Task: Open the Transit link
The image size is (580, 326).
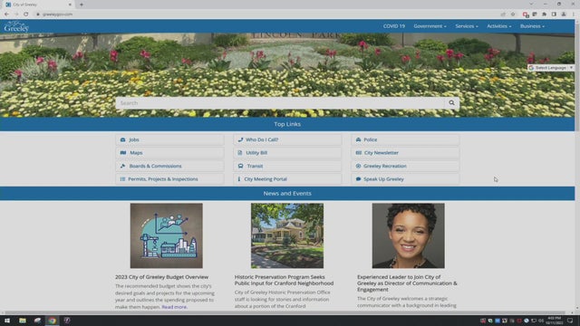Action: click(287, 166)
